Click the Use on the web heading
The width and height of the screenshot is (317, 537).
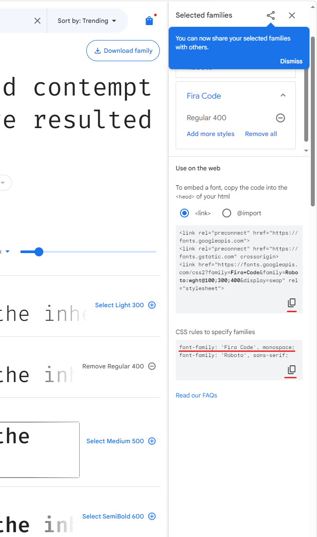coord(198,168)
